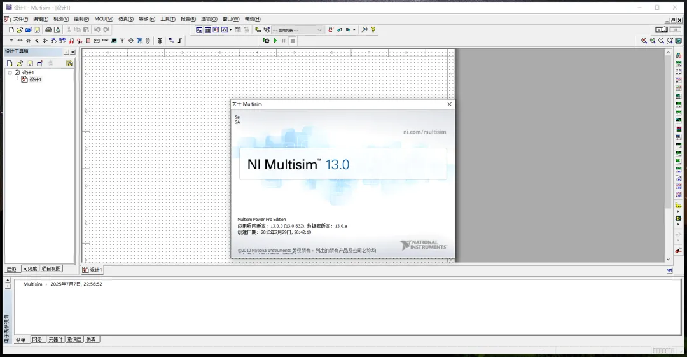Add a Bode plotter instrument
687x357 pixels.
coord(678,96)
